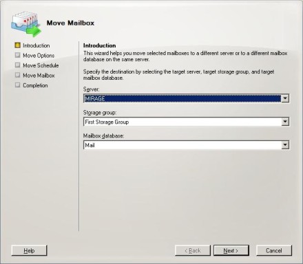Expand the Storage group dropdown arrow

(x=285, y=122)
